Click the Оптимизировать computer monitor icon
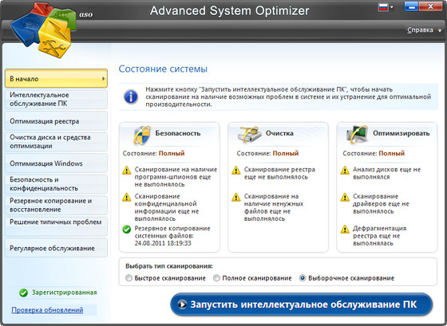This screenshot has height=326, width=447. pos(357,134)
